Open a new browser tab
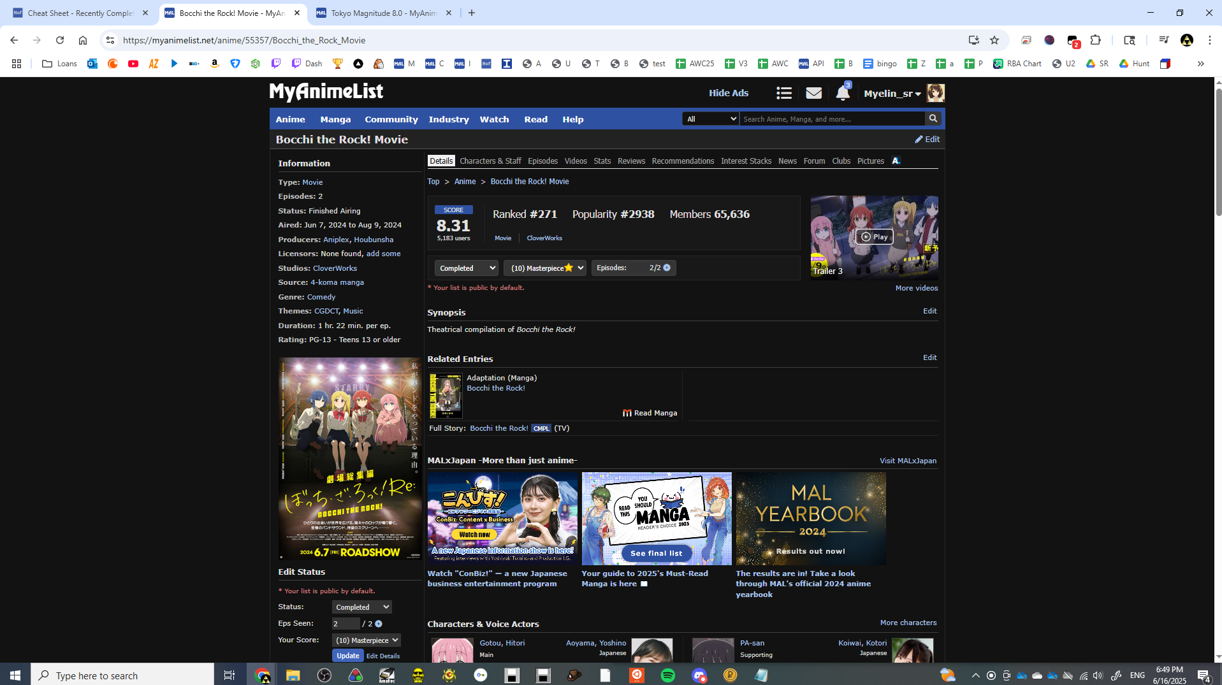 click(x=472, y=13)
